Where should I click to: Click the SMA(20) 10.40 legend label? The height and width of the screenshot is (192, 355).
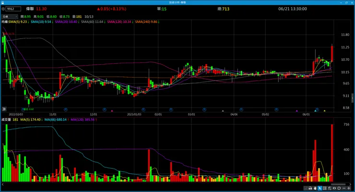(x=66, y=22)
